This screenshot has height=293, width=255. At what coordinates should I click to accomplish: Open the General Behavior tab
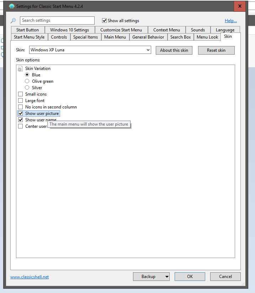tap(148, 37)
